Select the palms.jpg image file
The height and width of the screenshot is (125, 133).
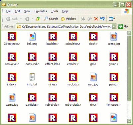[12, 97]
